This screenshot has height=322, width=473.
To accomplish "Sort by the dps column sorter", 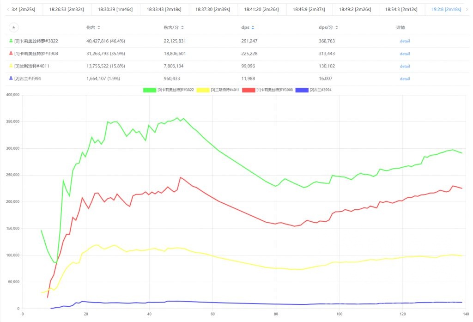I will click(254, 28).
